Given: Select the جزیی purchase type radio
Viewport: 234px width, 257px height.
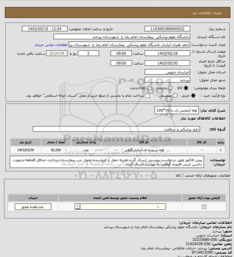Looking at the screenshot, I should [x=193, y=95].
